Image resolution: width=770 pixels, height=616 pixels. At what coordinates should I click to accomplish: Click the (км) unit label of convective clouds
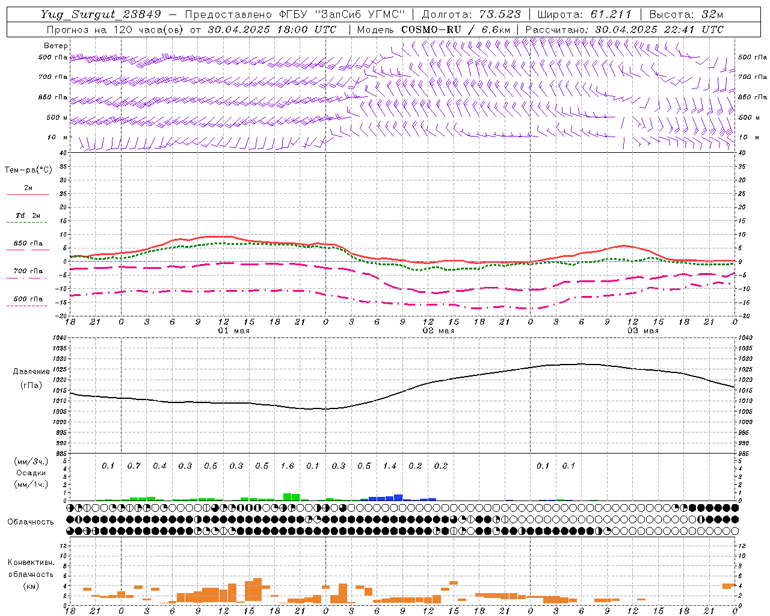31,586
